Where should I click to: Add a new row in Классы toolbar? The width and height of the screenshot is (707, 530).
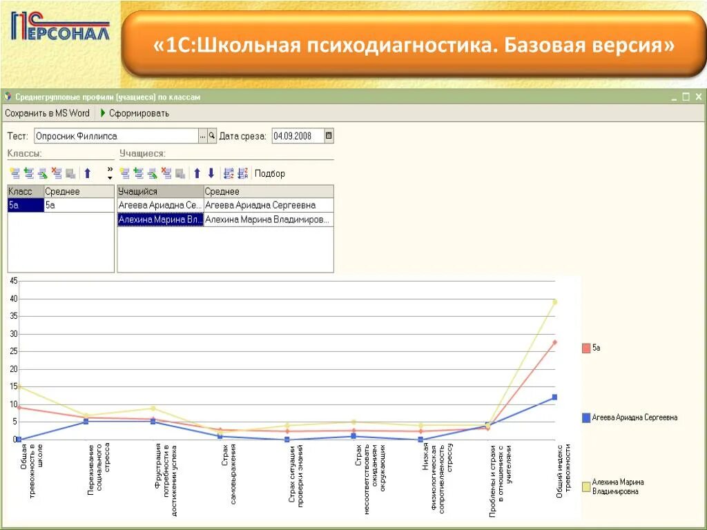point(15,173)
